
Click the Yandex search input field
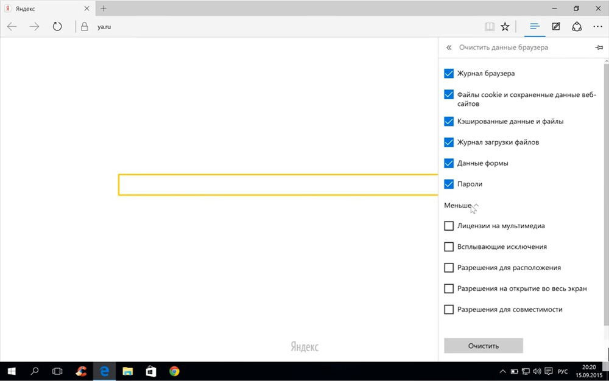tap(274, 185)
